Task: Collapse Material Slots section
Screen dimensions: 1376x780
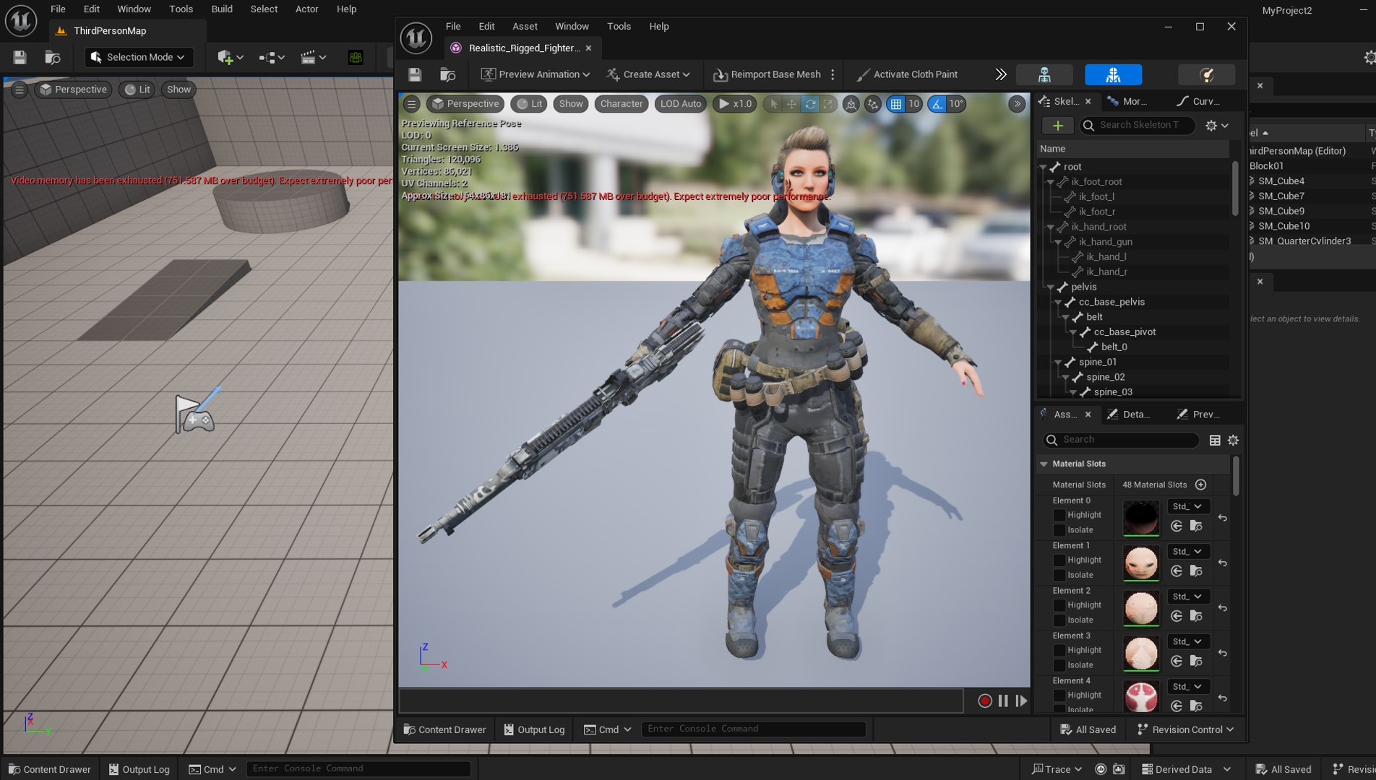Action: click(1044, 464)
